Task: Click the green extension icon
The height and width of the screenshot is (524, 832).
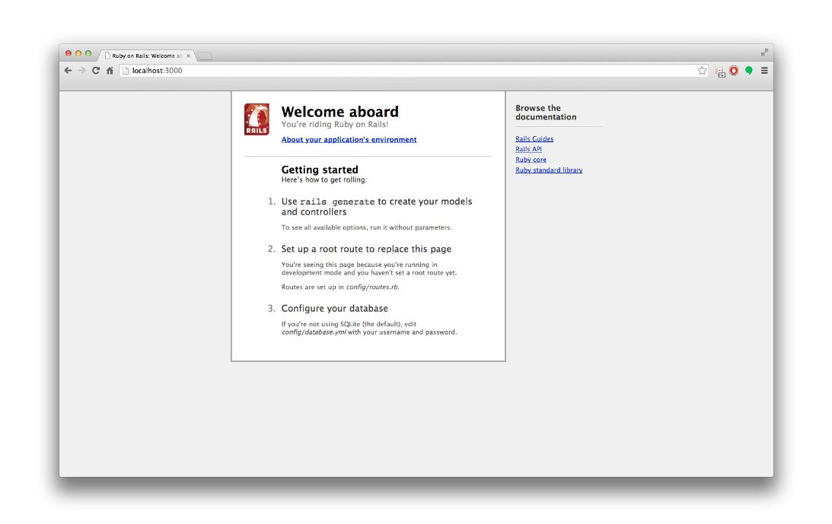Action: pyautogui.click(x=749, y=71)
